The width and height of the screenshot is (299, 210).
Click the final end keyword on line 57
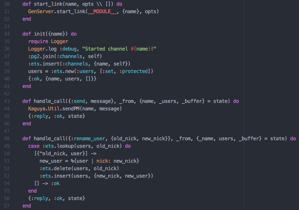27,206
